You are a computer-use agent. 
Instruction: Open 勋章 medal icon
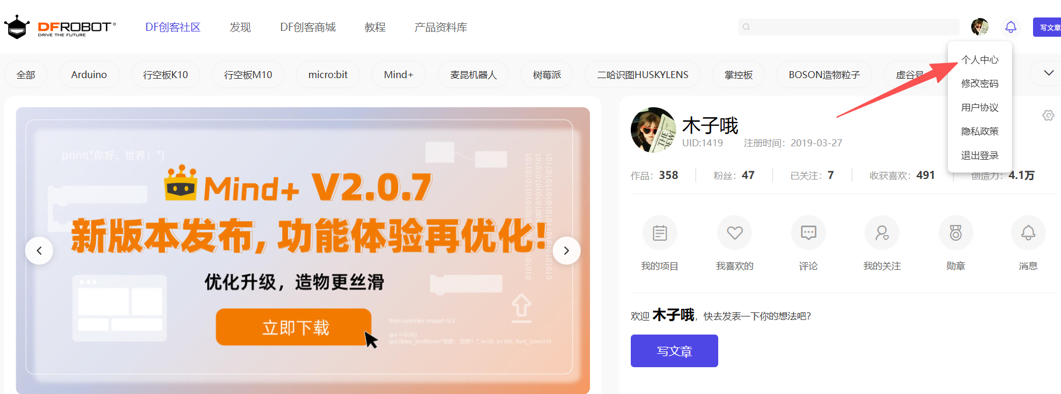pos(955,233)
